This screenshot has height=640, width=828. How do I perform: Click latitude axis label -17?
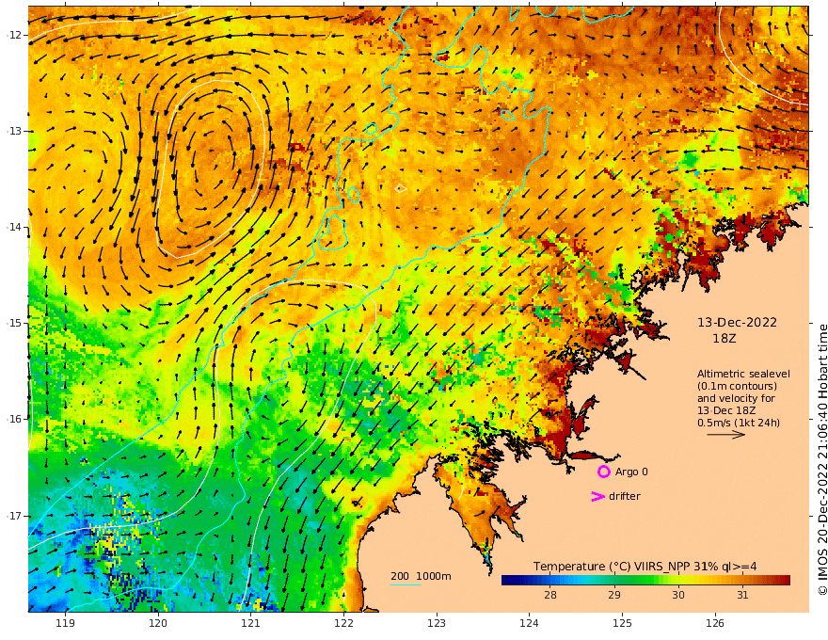coord(14,516)
